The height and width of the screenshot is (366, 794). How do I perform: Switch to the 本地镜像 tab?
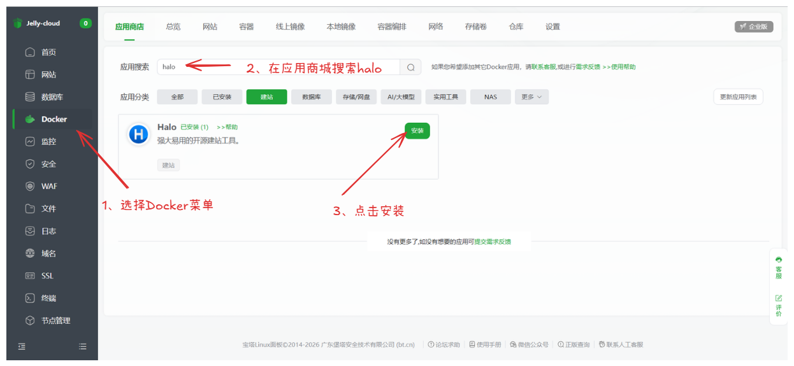coord(341,27)
